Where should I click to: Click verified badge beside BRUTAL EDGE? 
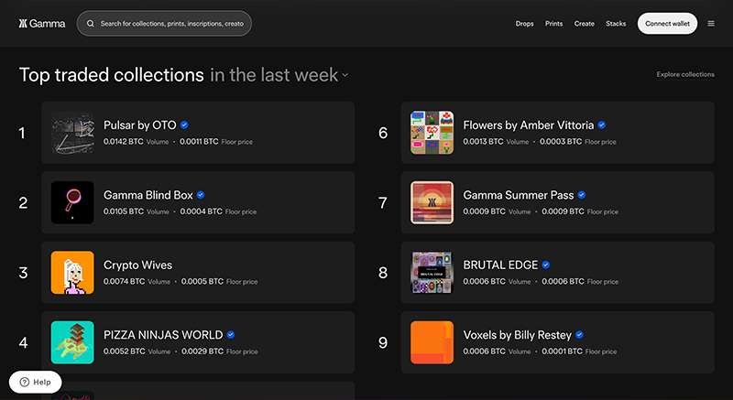pyautogui.click(x=545, y=265)
